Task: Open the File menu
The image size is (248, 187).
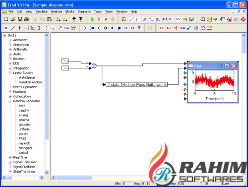Action: [11, 11]
